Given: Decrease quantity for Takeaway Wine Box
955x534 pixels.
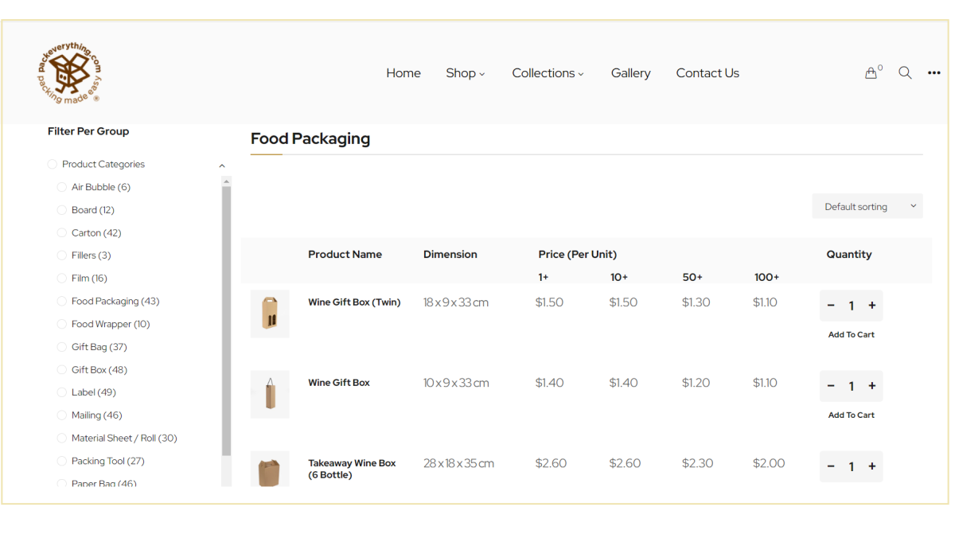Looking at the screenshot, I should 831,466.
